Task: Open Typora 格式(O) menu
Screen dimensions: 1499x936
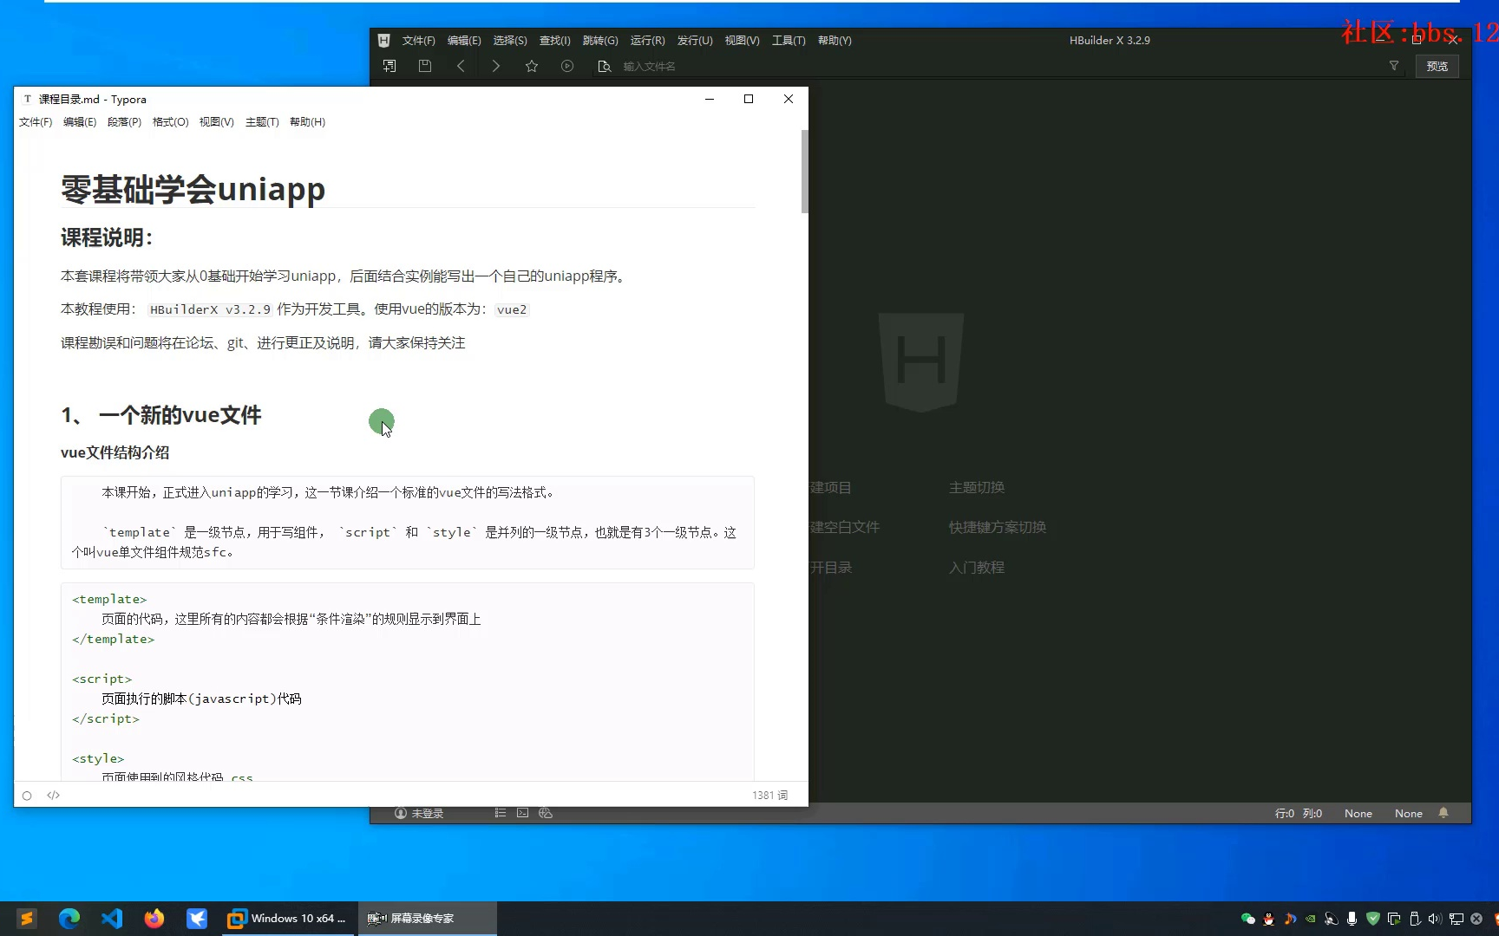Action: (x=170, y=122)
